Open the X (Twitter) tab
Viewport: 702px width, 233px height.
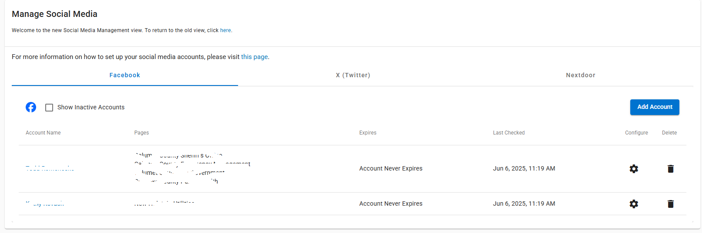(353, 75)
